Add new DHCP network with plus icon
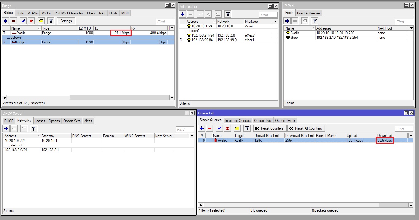 click(x=6, y=129)
